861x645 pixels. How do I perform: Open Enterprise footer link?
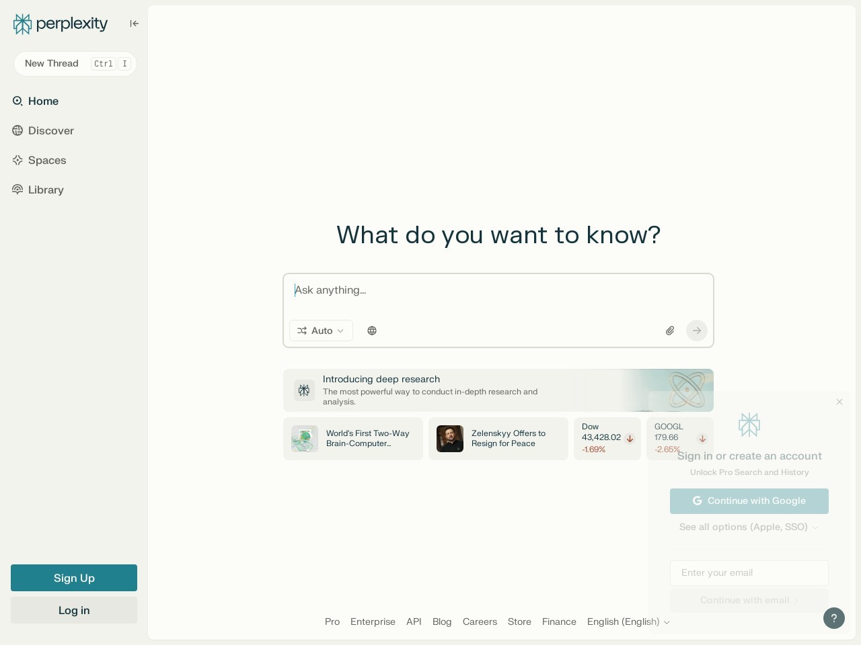(x=373, y=621)
